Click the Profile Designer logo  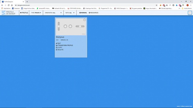tap(8, 13)
